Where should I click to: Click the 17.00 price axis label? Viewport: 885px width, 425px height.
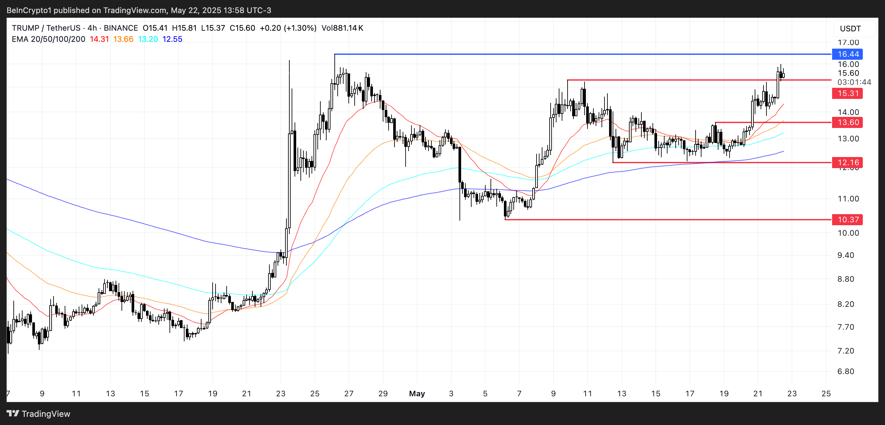(x=848, y=42)
